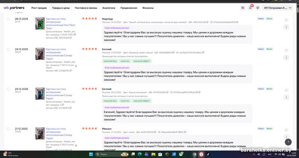This screenshot has height=158, width=299.
Task: Open the round help question-mark button
Action: (288, 142)
